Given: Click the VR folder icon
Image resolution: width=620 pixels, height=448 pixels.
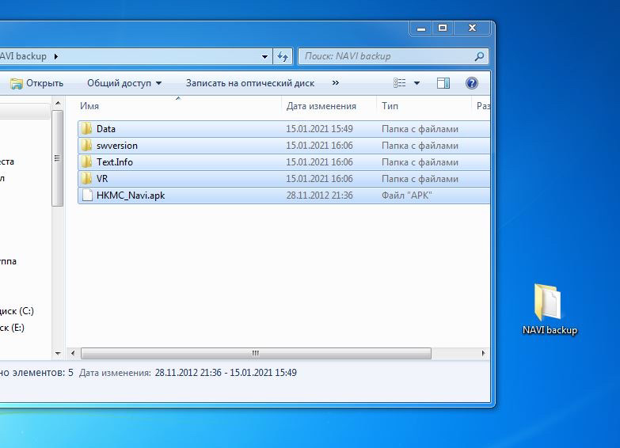Looking at the screenshot, I should click(x=86, y=179).
